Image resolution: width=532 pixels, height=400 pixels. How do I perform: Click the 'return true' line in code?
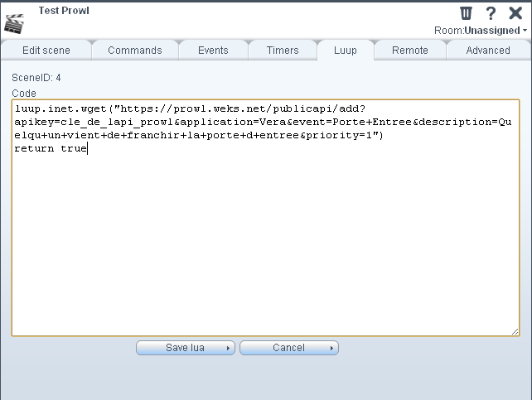[x=51, y=148]
